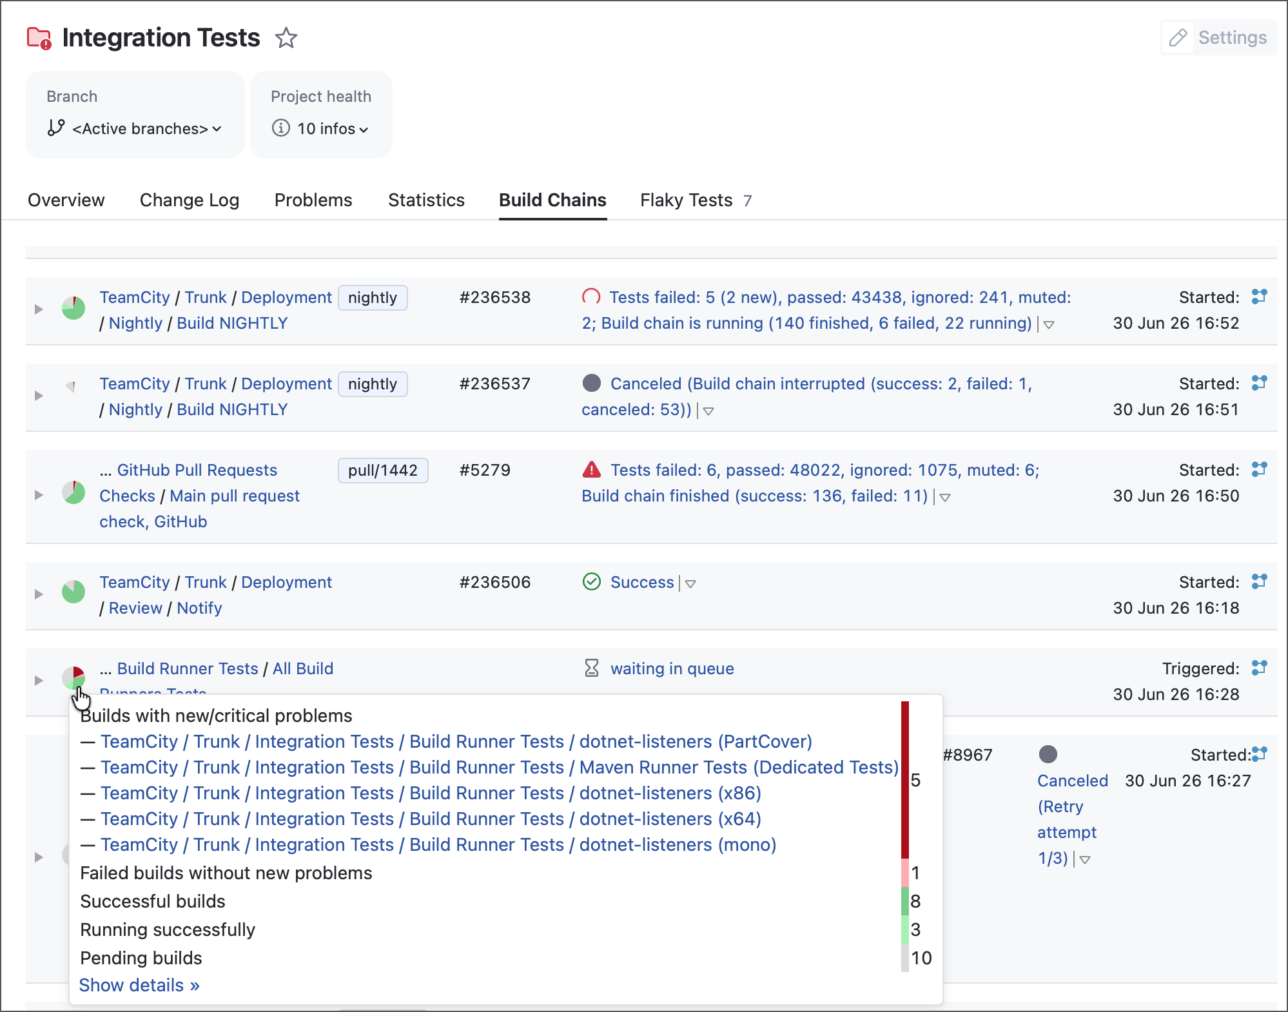Expand the build chain row for #236538
The image size is (1288, 1012).
click(x=39, y=309)
